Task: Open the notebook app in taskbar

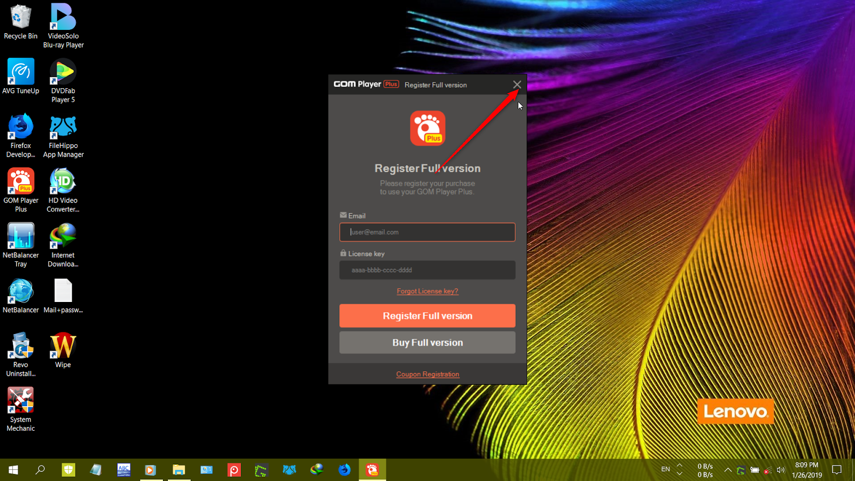Action: [x=96, y=470]
